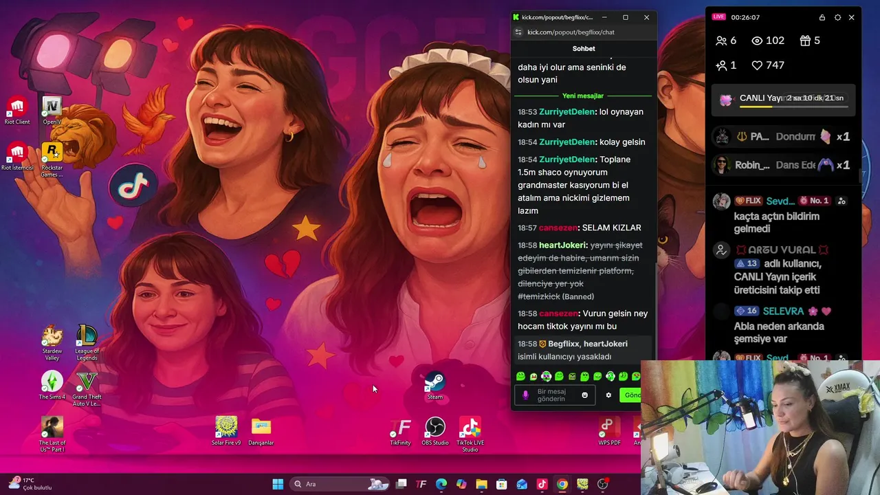The image size is (880, 495).
Task: Click the webcam preview thumbnail
Action: coord(760,428)
